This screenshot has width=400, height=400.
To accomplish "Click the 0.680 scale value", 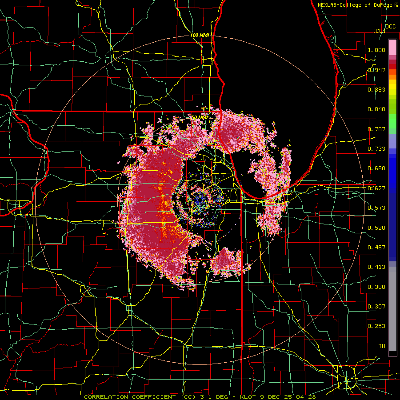I will click(x=376, y=168).
